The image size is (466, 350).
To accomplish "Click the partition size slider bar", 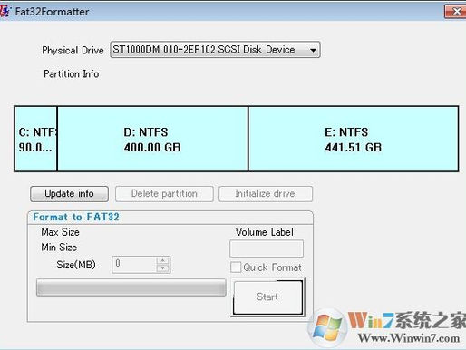I will (x=131, y=287).
